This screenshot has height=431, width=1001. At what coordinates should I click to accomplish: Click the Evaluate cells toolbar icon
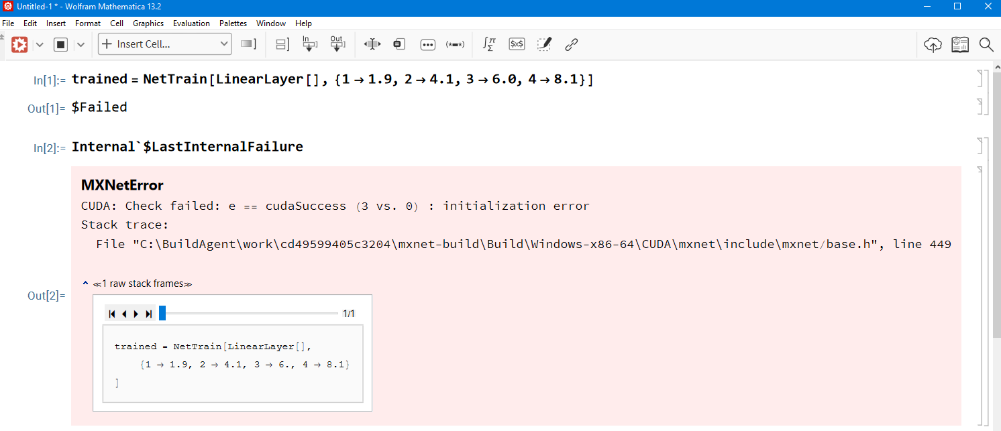pos(19,44)
